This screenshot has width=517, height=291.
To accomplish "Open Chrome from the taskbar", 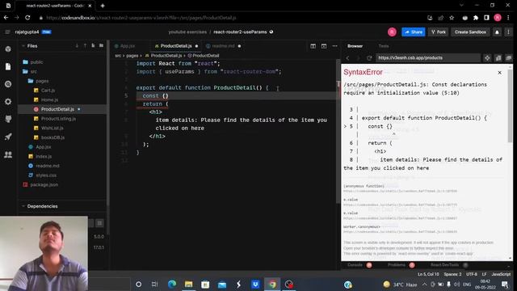I will [x=272, y=284].
